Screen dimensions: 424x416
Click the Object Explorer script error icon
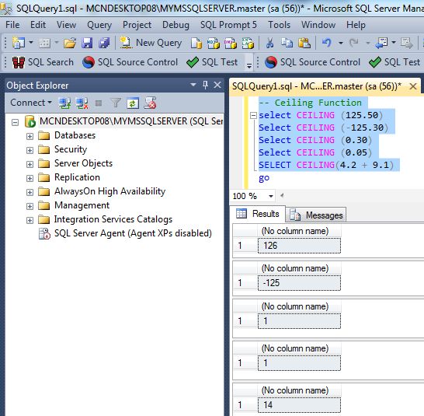150,103
